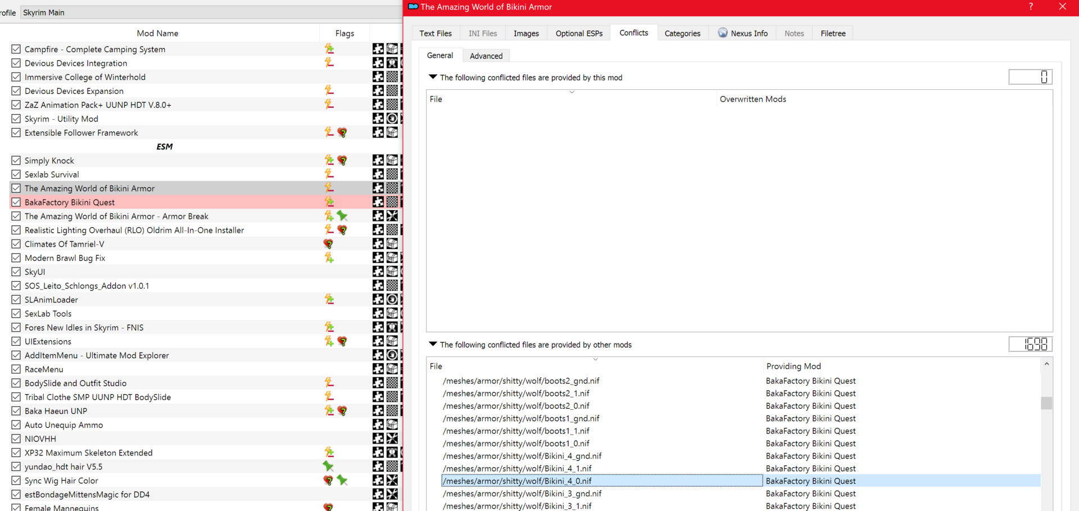Click the heart flag icon on Simply Knock
The width and height of the screenshot is (1079, 511).
pyautogui.click(x=342, y=160)
